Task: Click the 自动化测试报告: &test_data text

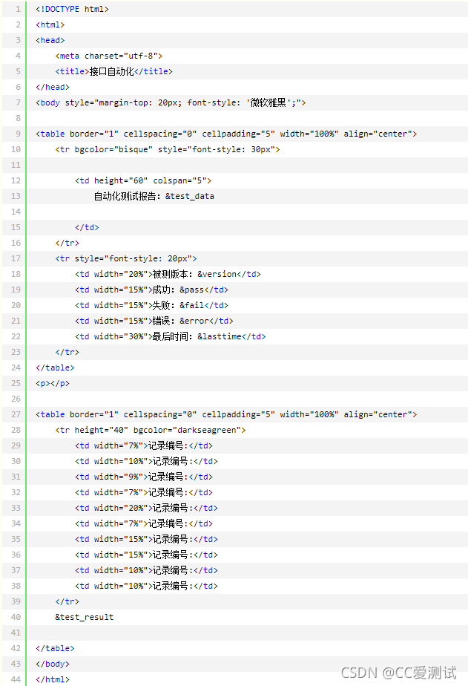Action: coord(154,197)
